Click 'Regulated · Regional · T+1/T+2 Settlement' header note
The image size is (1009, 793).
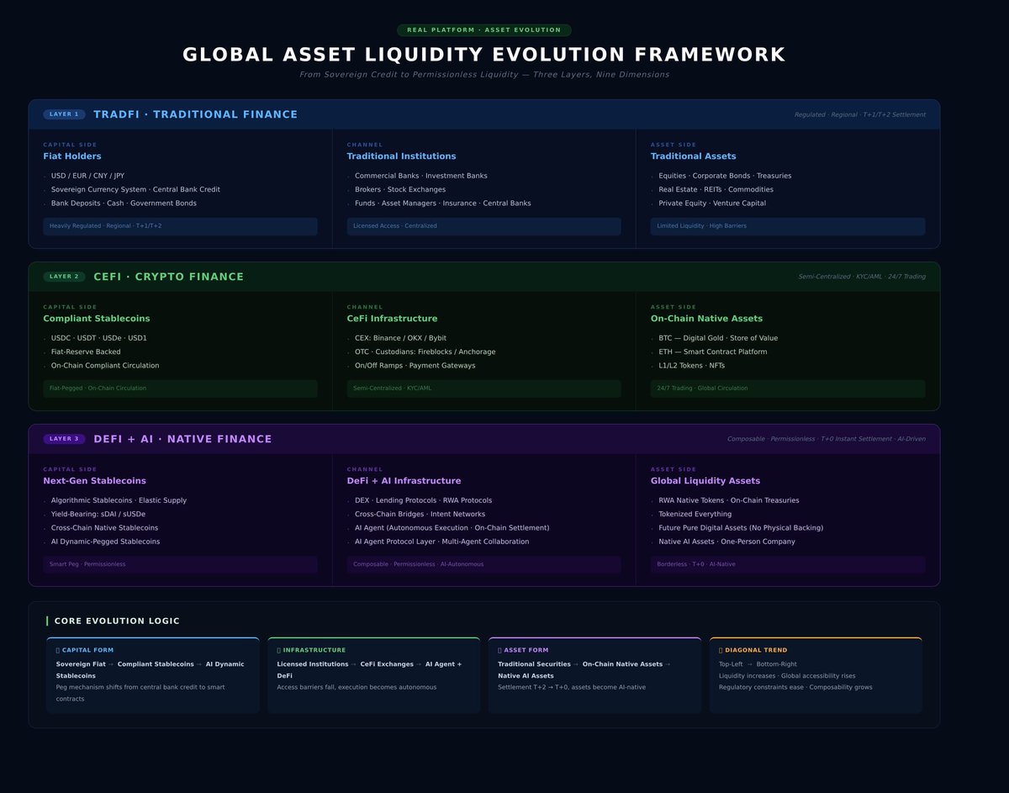point(860,114)
